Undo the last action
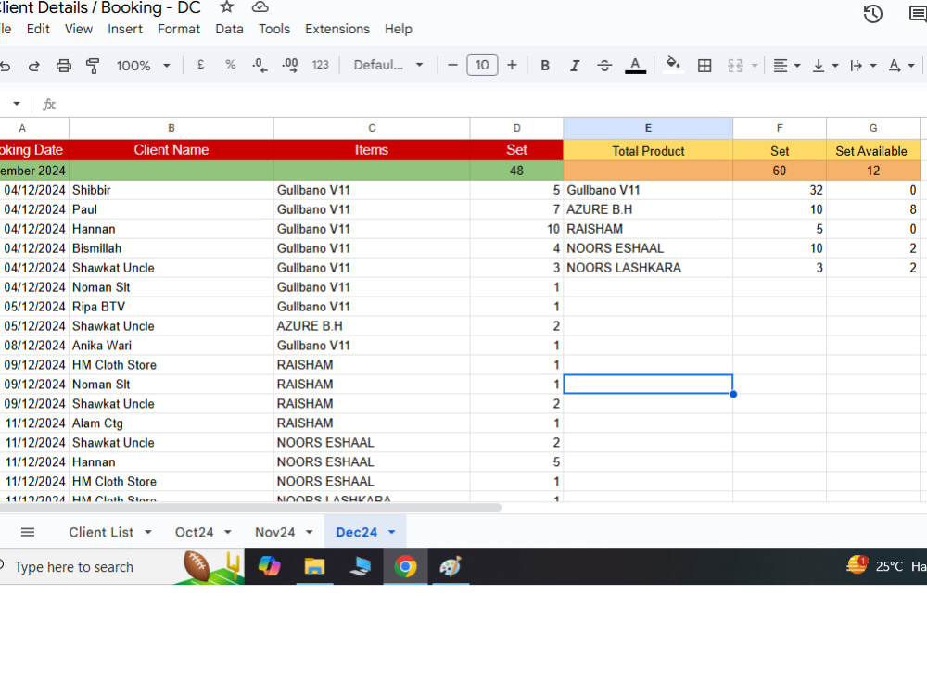This screenshot has height=695, width=927. 5,66
